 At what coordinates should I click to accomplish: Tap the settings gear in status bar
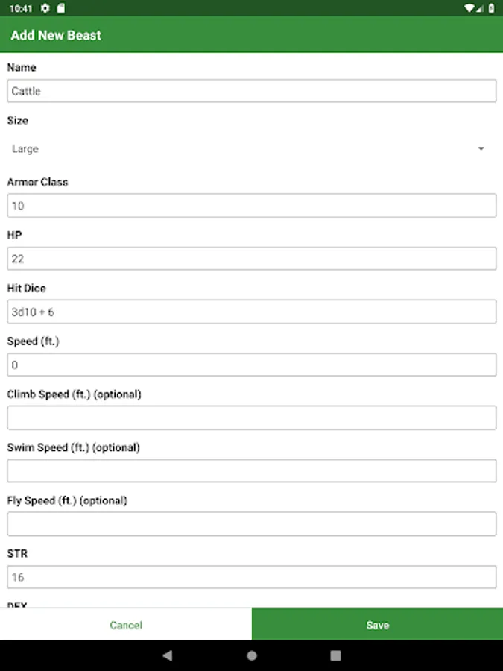click(x=45, y=8)
